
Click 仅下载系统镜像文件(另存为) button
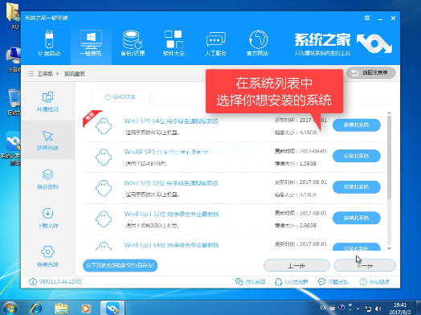point(120,265)
